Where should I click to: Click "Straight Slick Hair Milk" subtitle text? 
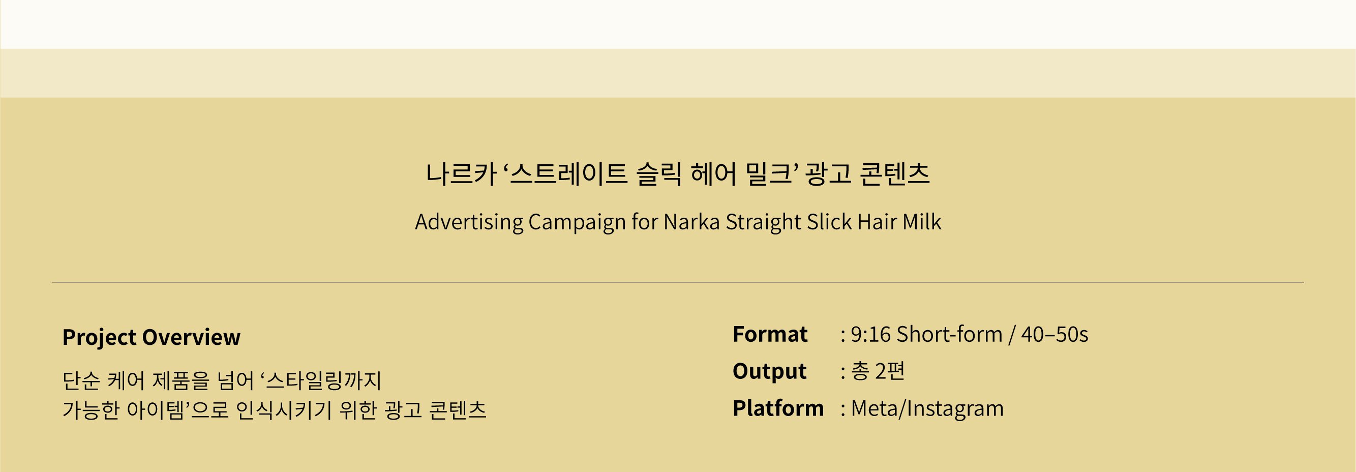point(833,222)
